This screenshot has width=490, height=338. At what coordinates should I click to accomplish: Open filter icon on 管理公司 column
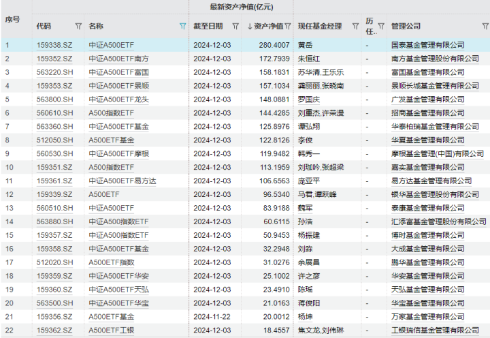point(485,27)
